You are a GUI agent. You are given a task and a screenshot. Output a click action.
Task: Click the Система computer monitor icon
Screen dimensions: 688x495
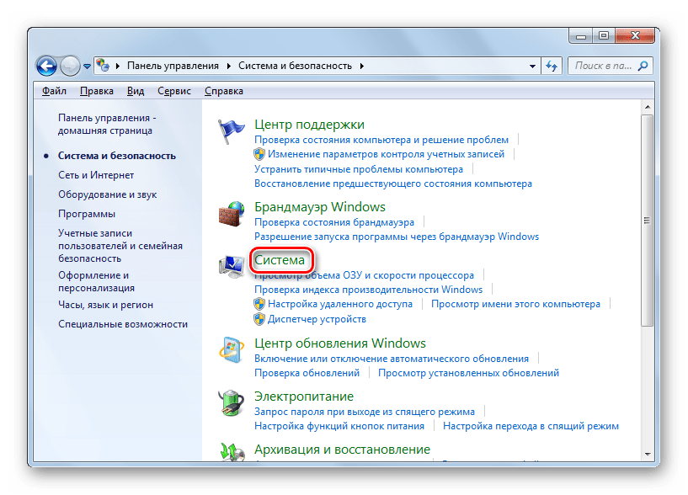coord(232,266)
